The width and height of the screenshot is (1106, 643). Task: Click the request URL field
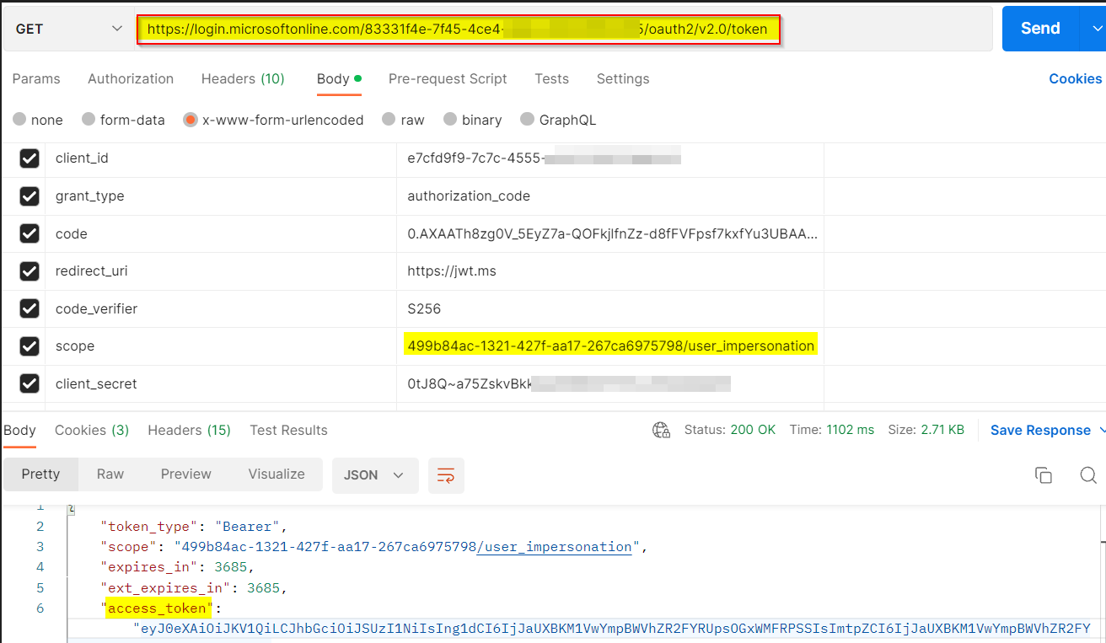[x=563, y=29]
